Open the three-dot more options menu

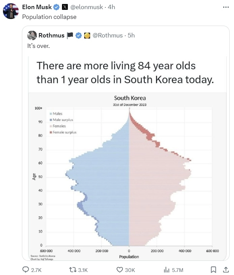coord(226,7)
